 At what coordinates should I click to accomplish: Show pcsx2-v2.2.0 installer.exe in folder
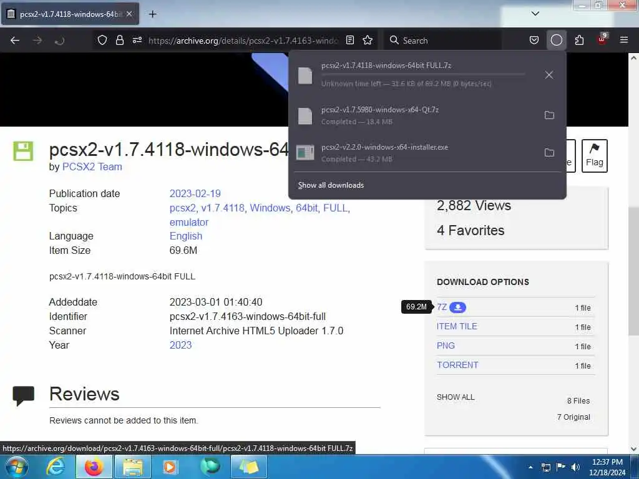pos(549,153)
